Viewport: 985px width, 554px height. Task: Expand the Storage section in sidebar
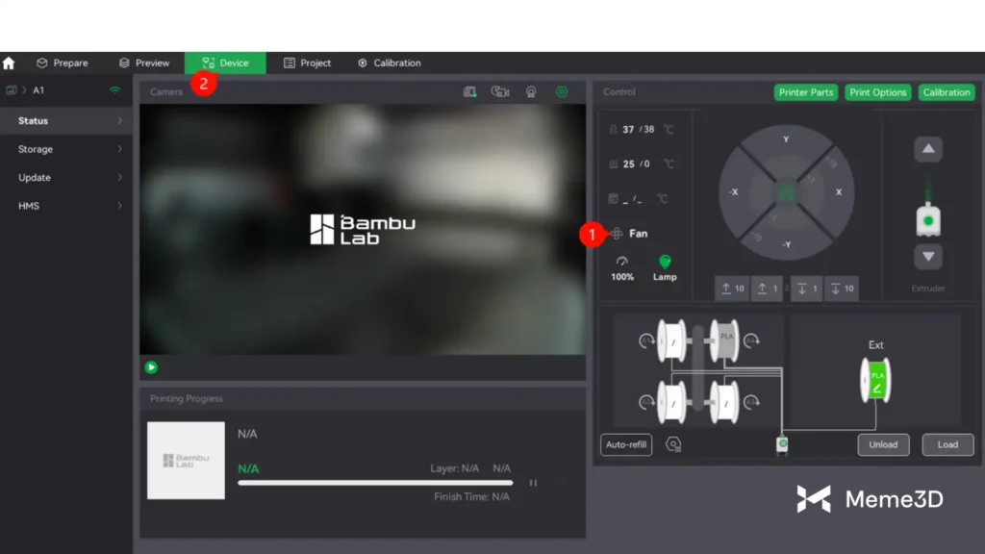pyautogui.click(x=66, y=149)
